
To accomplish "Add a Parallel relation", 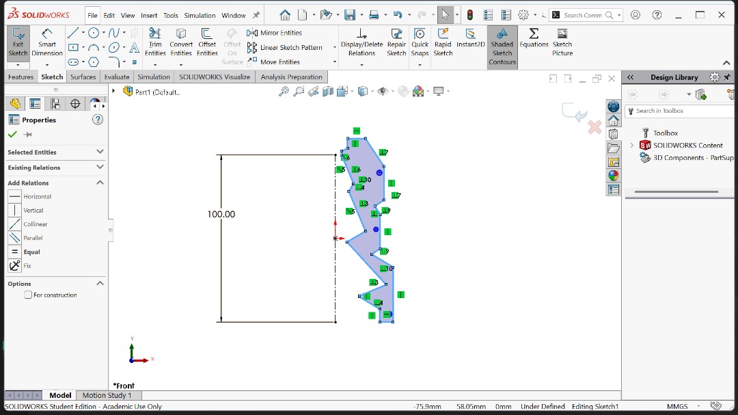I will (26, 238).
